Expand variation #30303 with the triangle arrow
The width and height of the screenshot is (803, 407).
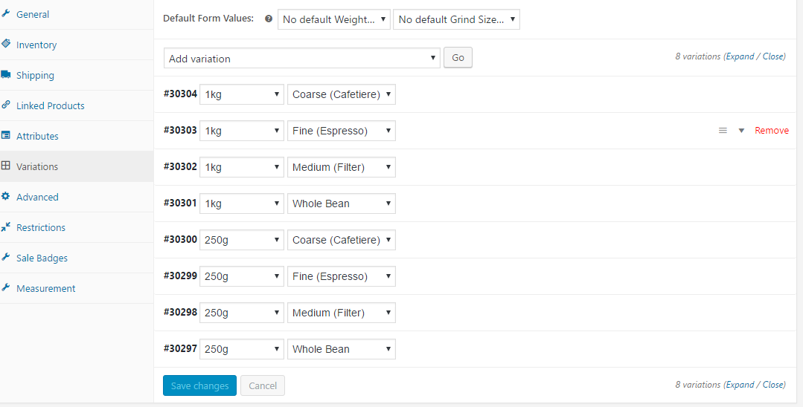[741, 131]
